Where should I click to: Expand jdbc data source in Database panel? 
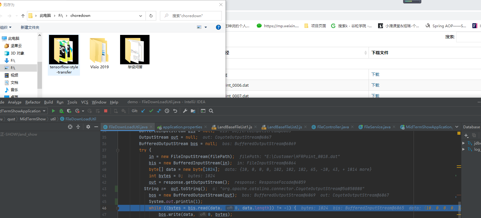tap(464, 143)
